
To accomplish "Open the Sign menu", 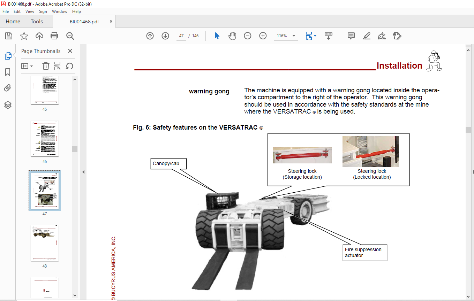I will 43,11.
